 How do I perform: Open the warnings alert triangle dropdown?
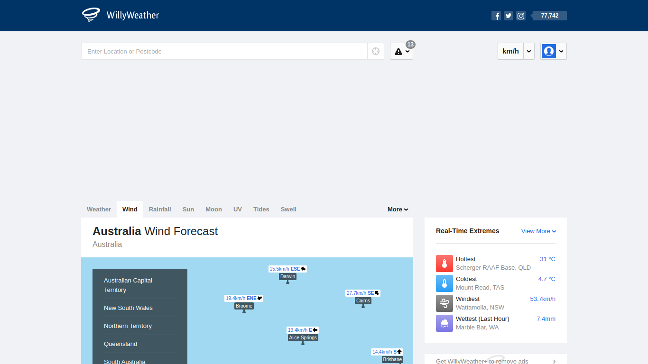coord(401,51)
